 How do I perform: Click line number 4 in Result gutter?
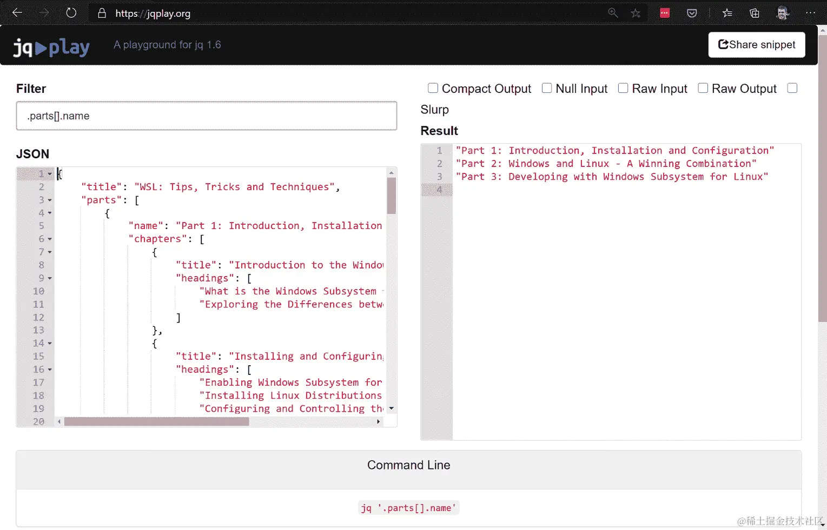439,190
